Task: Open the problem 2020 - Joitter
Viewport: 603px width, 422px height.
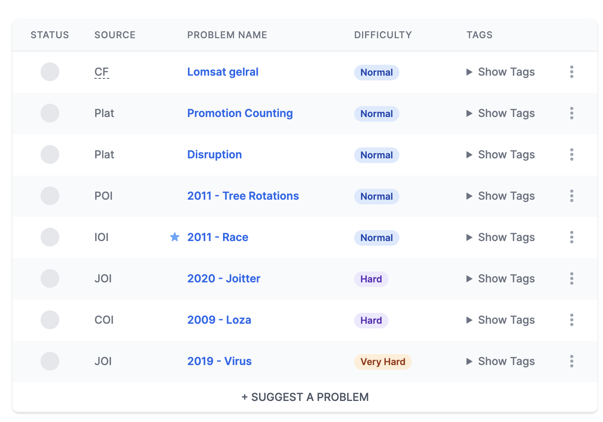Action: point(223,278)
